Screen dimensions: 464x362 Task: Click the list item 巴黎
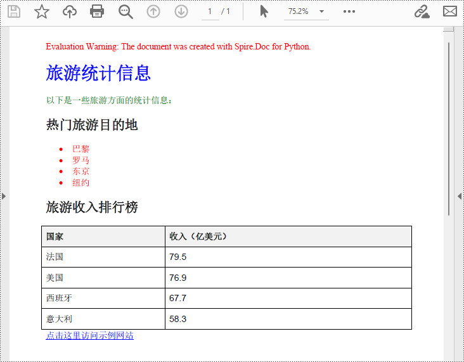coord(81,148)
